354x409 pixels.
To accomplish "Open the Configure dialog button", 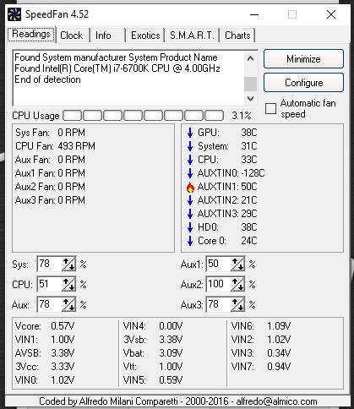I will click(x=303, y=83).
